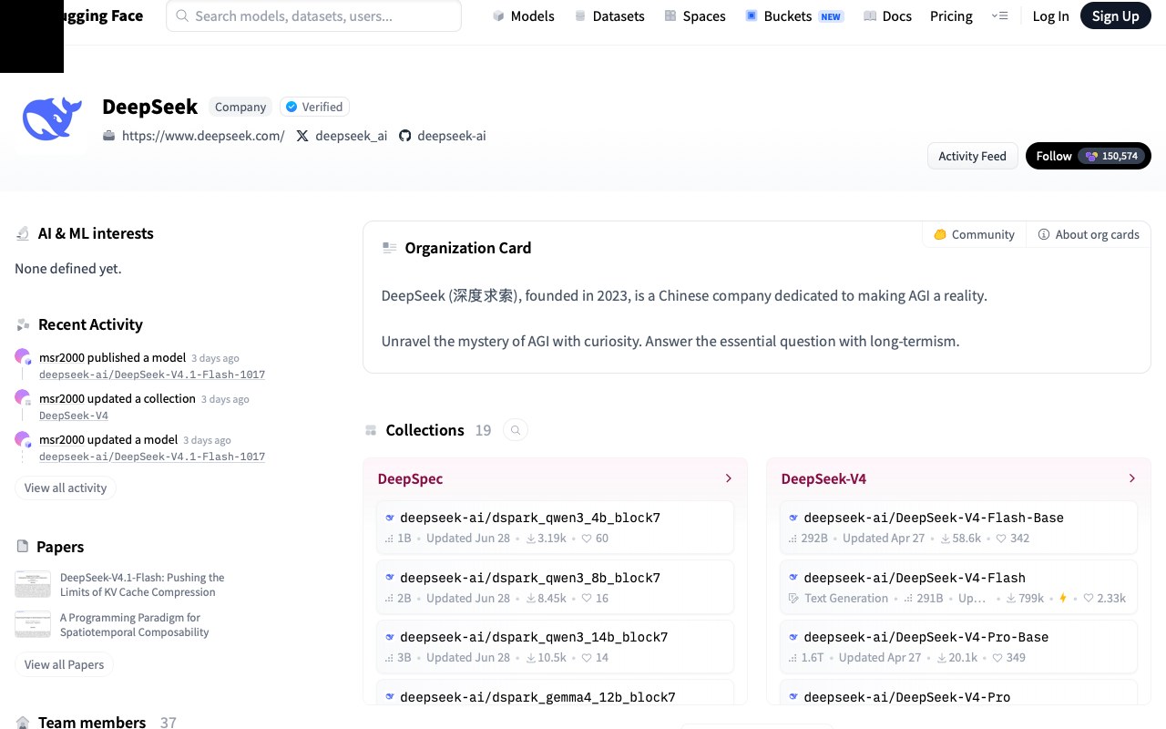Open the more navigation options menu
This screenshot has width=1166, height=729.
tap(1000, 16)
